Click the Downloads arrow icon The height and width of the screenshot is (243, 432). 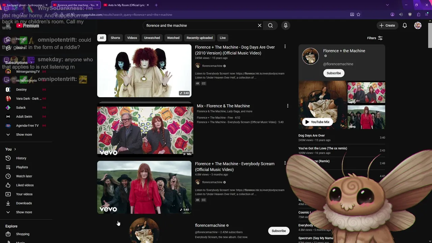pos(8,203)
